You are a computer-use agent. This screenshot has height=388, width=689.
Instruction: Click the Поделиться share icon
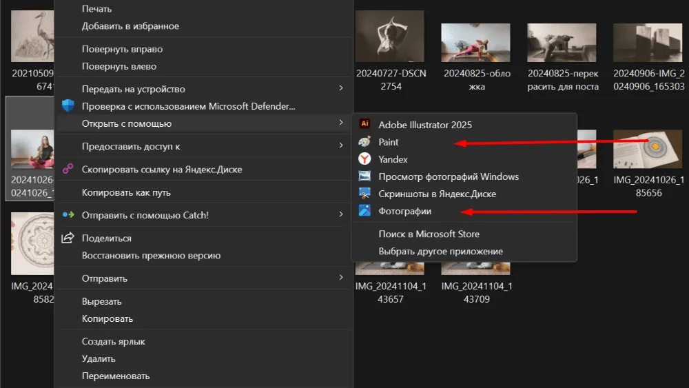68,238
